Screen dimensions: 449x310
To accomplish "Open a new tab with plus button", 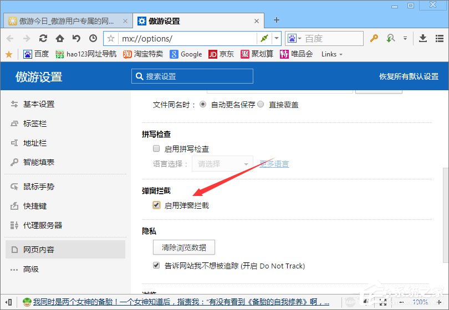I will pyautogui.click(x=277, y=20).
